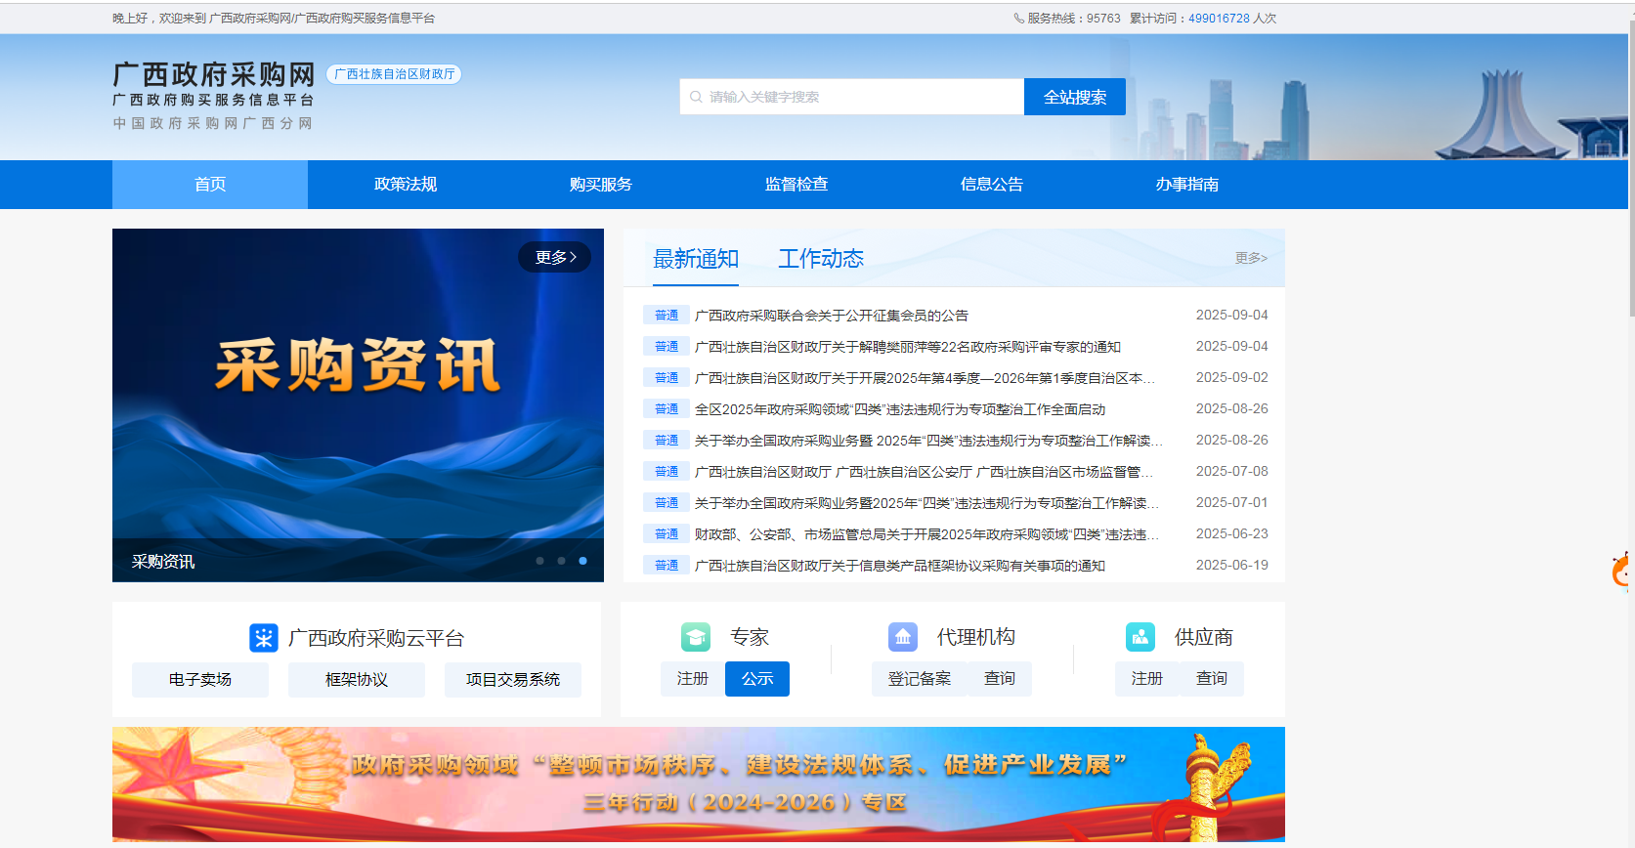Expand 更多> link in notices panel
Image resolution: width=1635 pixels, height=848 pixels.
click(1251, 258)
